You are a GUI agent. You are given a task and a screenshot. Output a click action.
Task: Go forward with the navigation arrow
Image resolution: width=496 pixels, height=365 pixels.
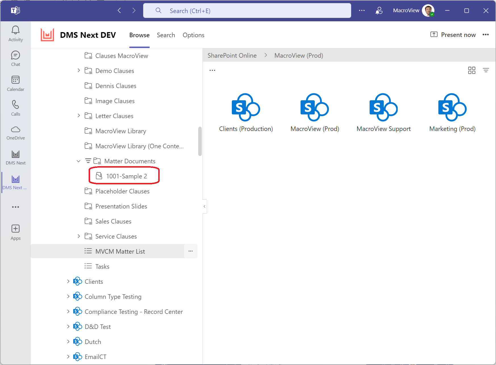tap(134, 11)
